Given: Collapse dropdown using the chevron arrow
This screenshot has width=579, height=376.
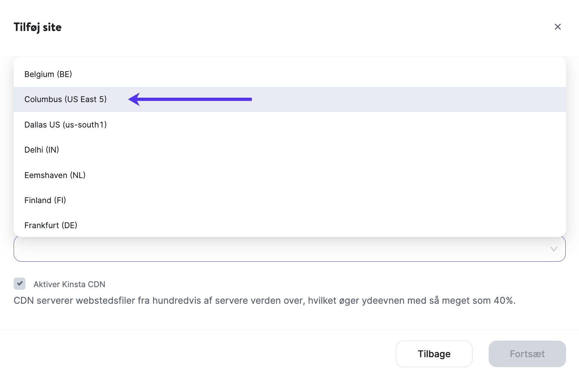Looking at the screenshot, I should tap(554, 249).
